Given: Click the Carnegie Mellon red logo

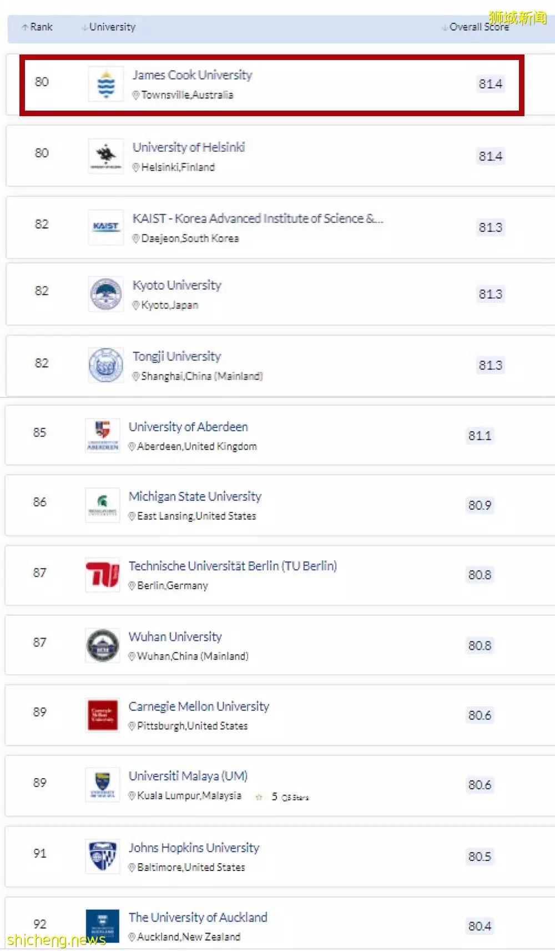Looking at the screenshot, I should click(x=103, y=715).
